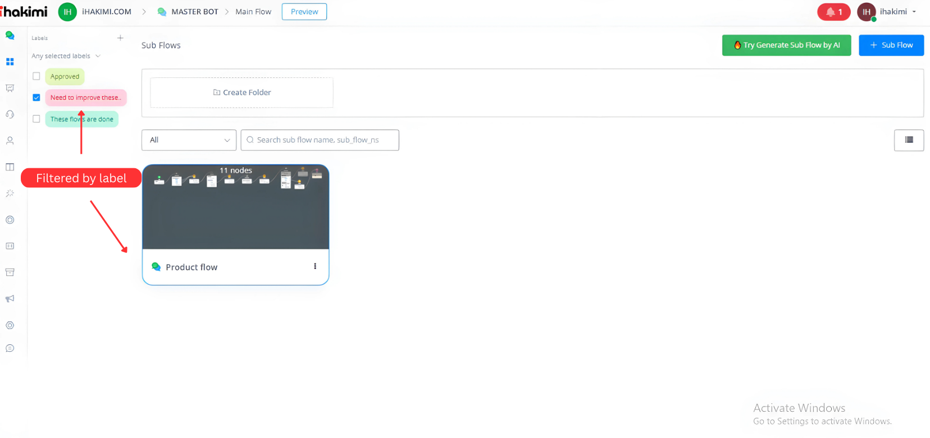930x438 pixels.
Task: Click the add label plus icon
Action: pyautogui.click(x=120, y=38)
